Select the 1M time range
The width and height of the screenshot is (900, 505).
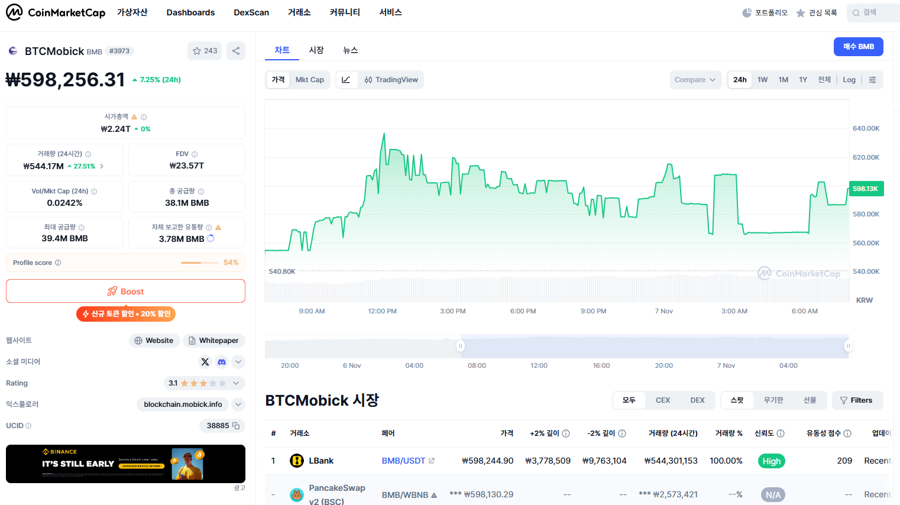click(784, 80)
